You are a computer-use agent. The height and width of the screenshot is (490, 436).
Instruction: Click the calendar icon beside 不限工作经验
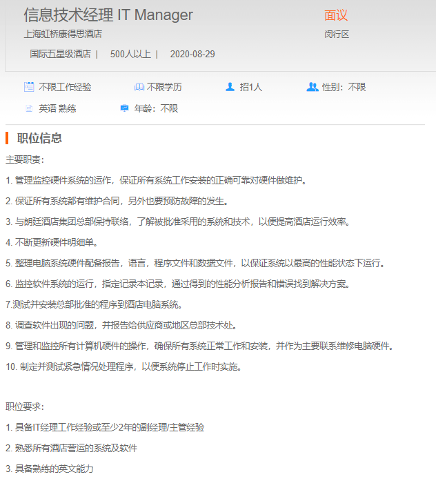[x=29, y=87]
